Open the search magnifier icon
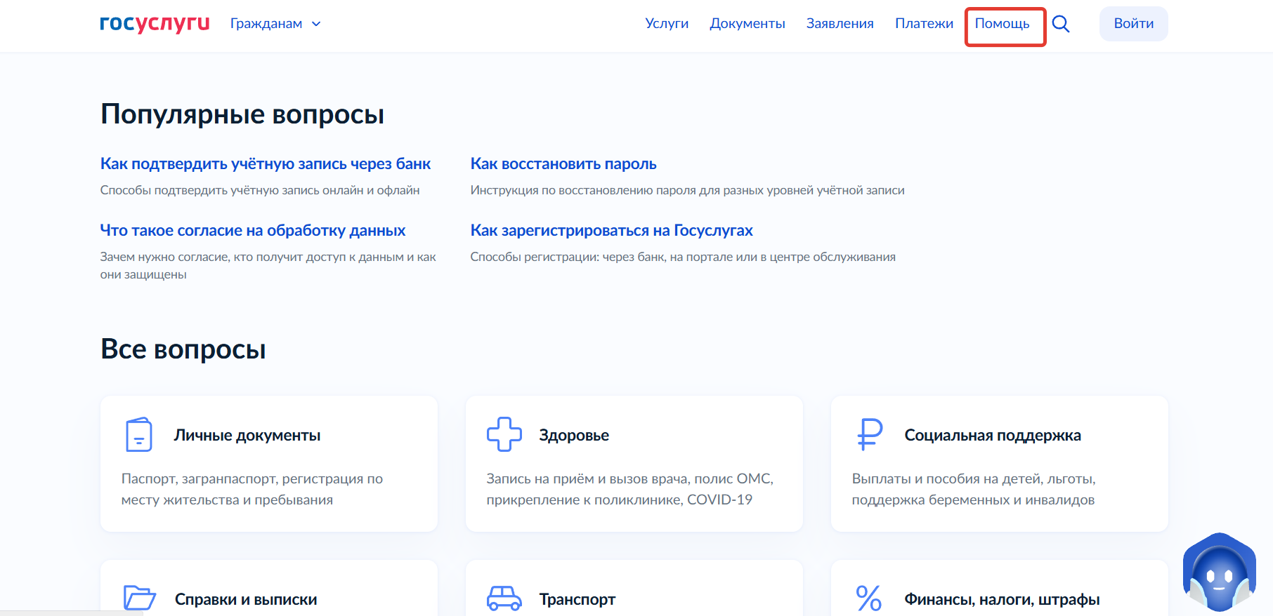Screen dimensions: 1273x616 (x=1061, y=24)
